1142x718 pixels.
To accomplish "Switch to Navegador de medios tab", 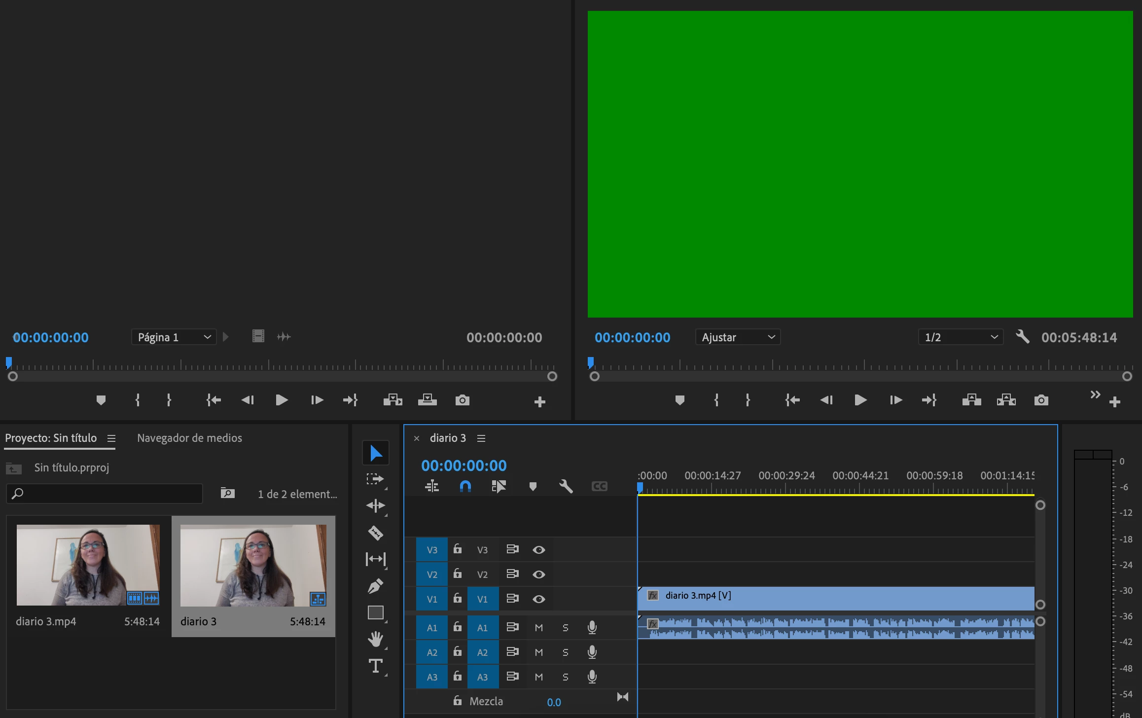I will pos(189,438).
